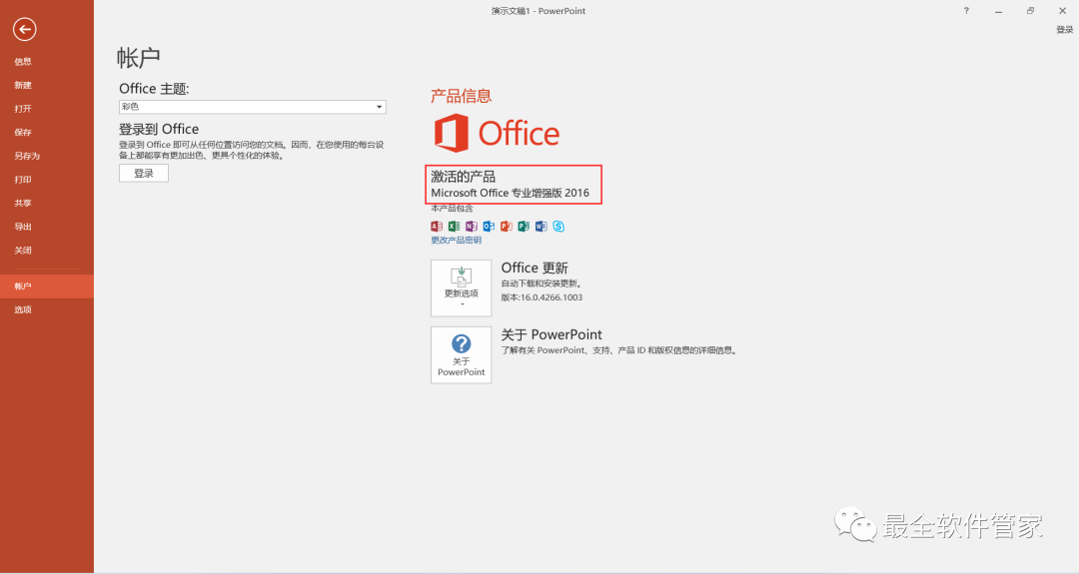Click the Publisher product icon
This screenshot has width=1079, height=574.
pyautogui.click(x=524, y=227)
